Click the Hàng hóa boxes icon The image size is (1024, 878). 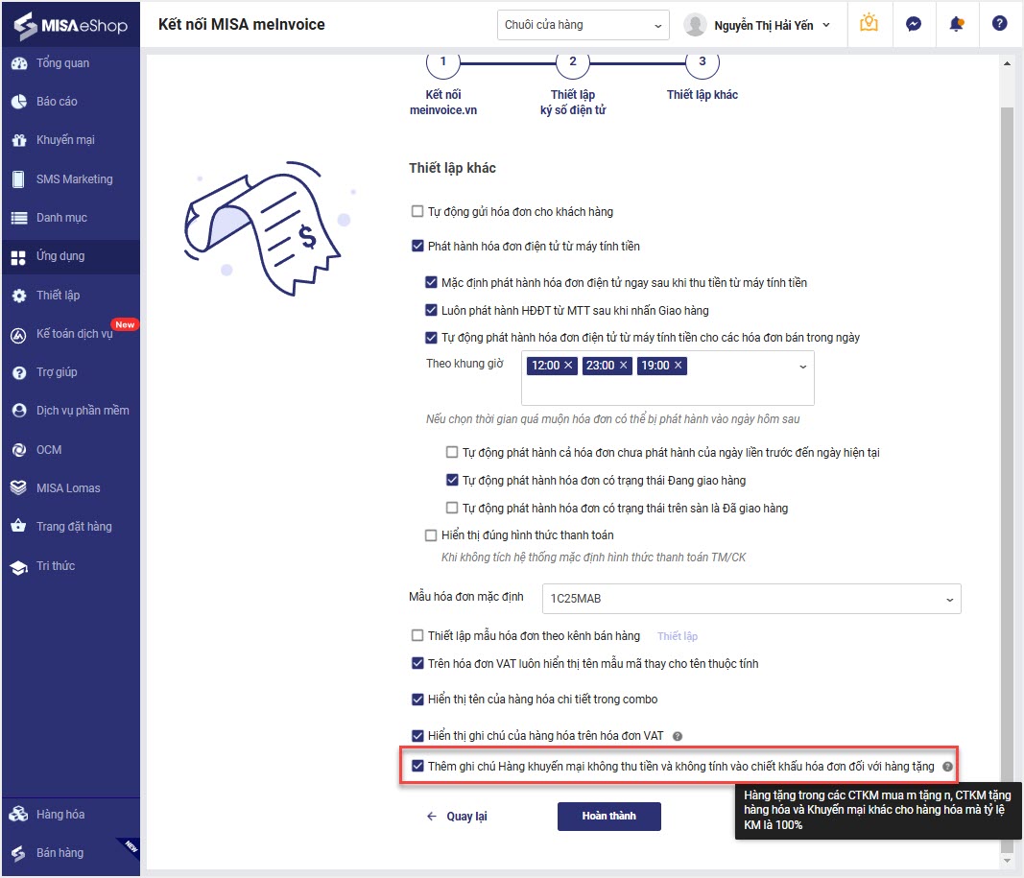(x=18, y=814)
